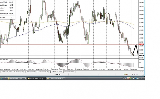Click the green battery tray icon
Image resolution: width=160 pixels, height=99 pixels.
point(134,78)
